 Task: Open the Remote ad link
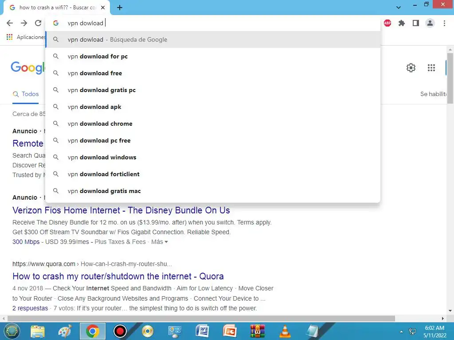[28, 143]
